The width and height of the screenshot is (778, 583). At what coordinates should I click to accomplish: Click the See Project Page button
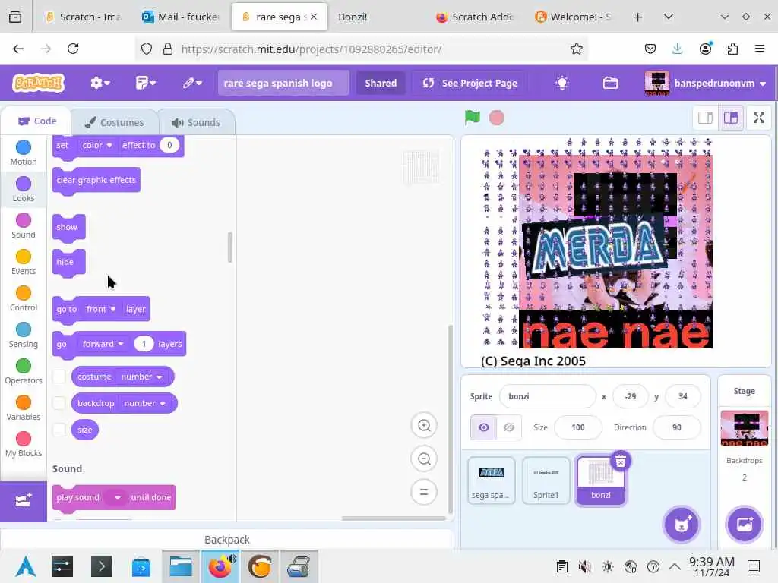click(471, 83)
